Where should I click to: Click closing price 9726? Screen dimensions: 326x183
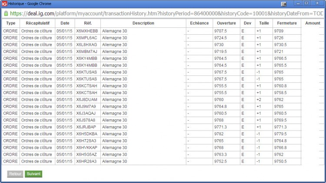pyautogui.click(x=279, y=38)
